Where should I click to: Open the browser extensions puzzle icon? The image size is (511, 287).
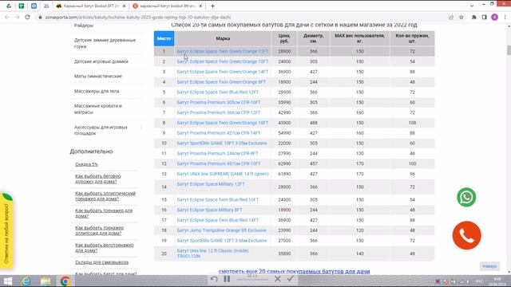473,18
